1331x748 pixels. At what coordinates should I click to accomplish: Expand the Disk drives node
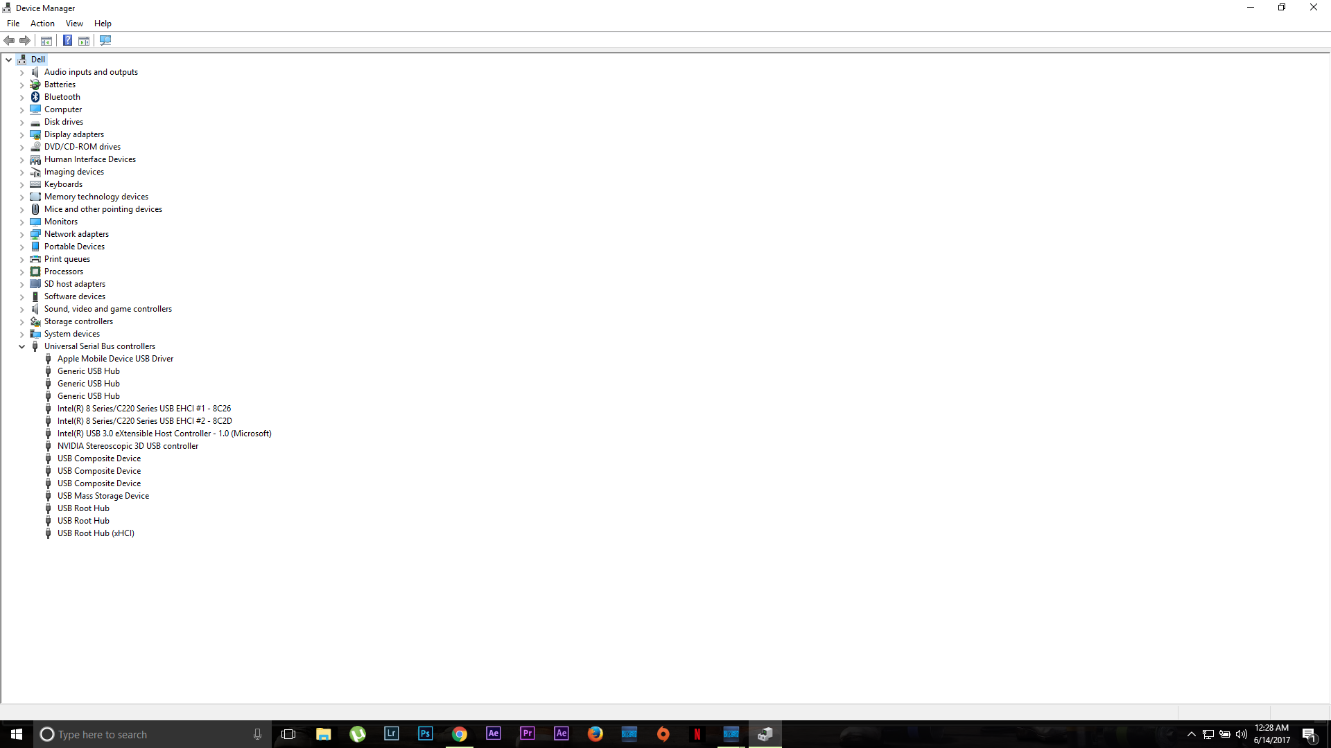pyautogui.click(x=21, y=122)
